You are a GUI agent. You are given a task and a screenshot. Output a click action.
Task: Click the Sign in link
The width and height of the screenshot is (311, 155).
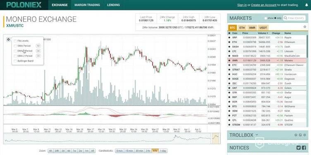point(242,5)
